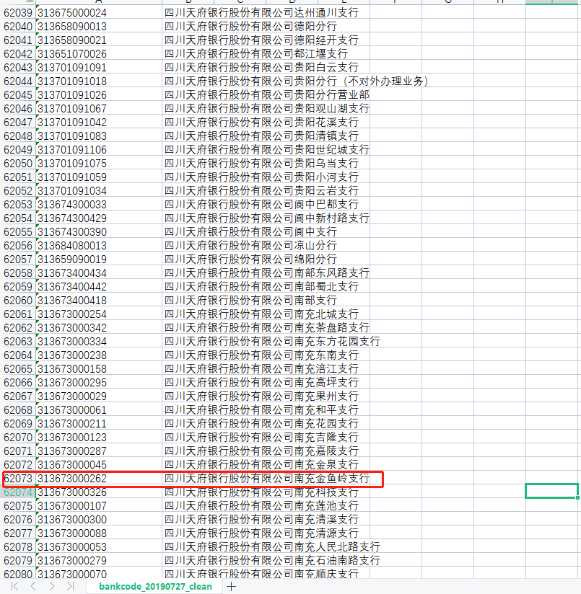The height and width of the screenshot is (594, 581).
Task: Click cell containing 313659090019
Action: [x=99, y=259]
